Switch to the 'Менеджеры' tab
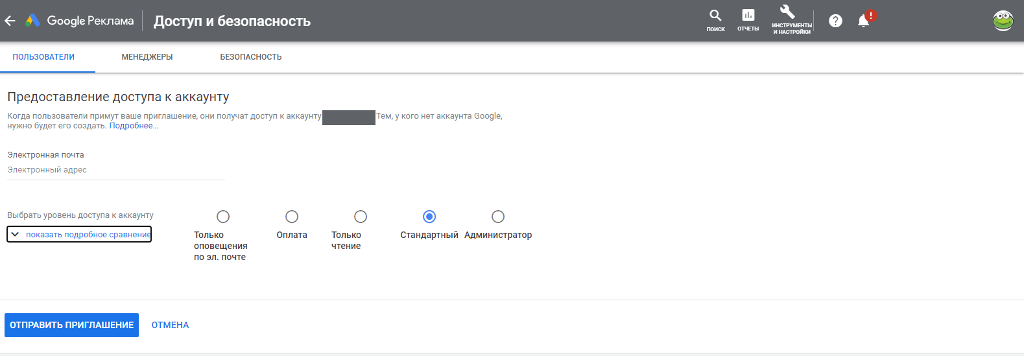Image resolution: width=1024 pixels, height=356 pixels. pos(147,57)
